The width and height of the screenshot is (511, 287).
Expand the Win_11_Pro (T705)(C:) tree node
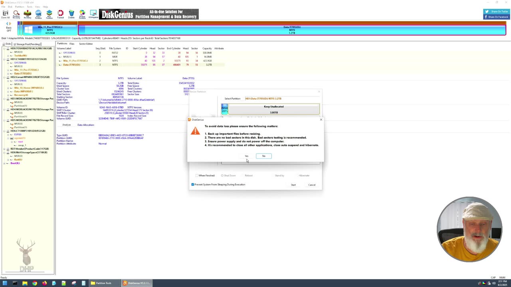pos(8,70)
